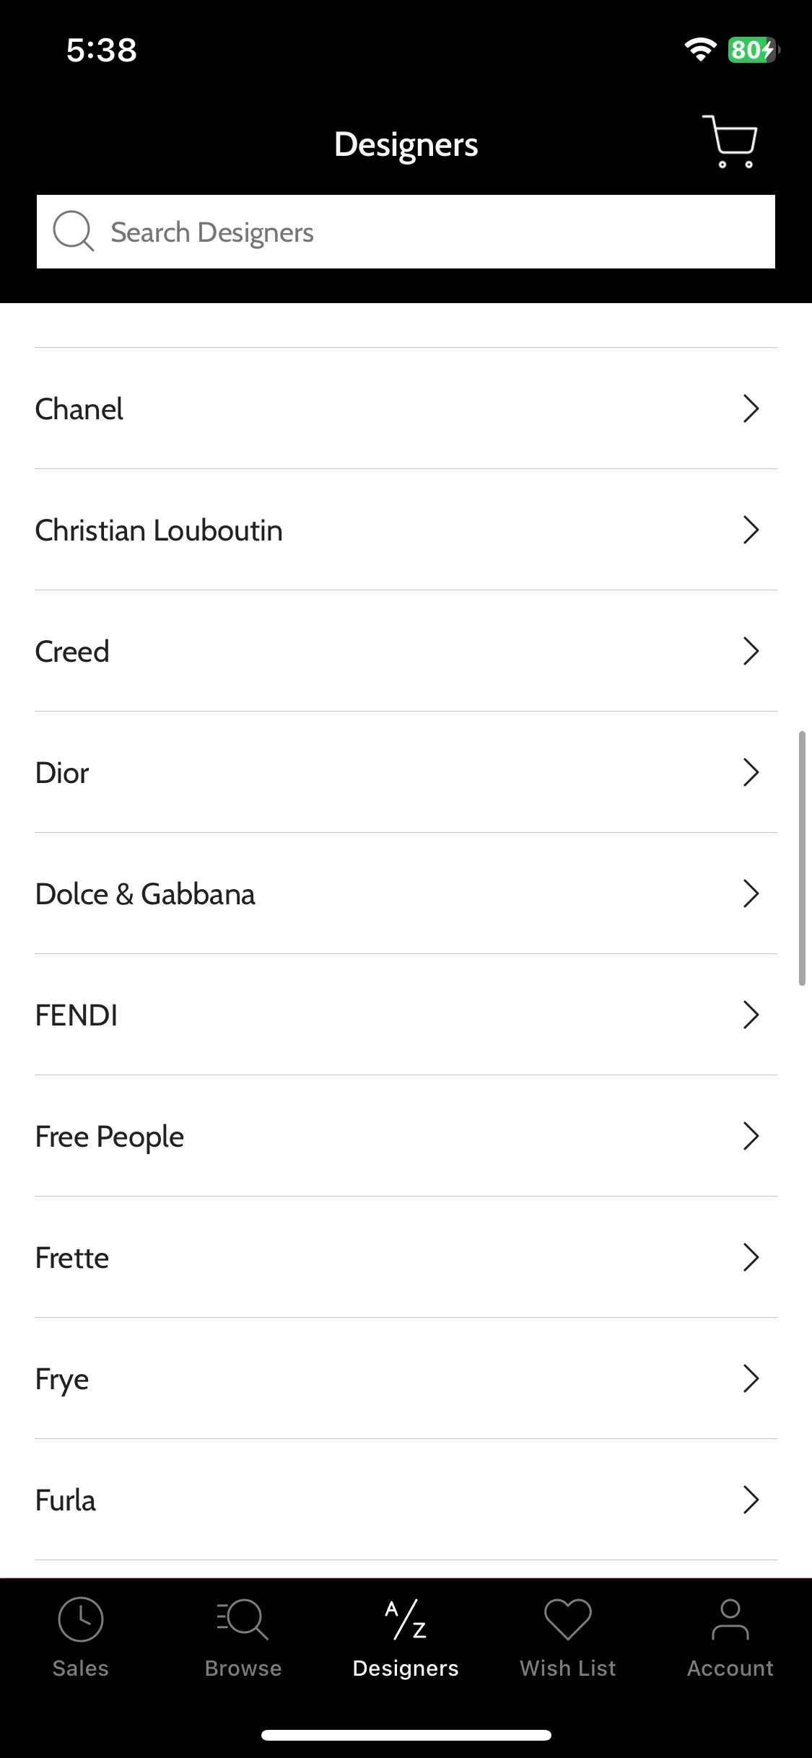Open Dolce & Gabbana designer
This screenshot has height=1758, width=812.
[x=406, y=893]
